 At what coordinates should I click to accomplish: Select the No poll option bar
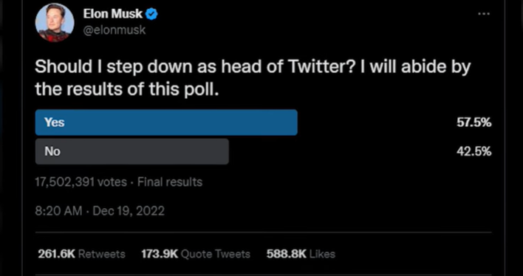132,151
